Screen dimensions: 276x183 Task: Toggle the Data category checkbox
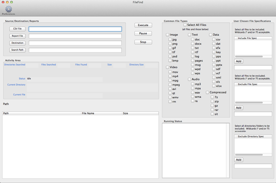[211, 34]
